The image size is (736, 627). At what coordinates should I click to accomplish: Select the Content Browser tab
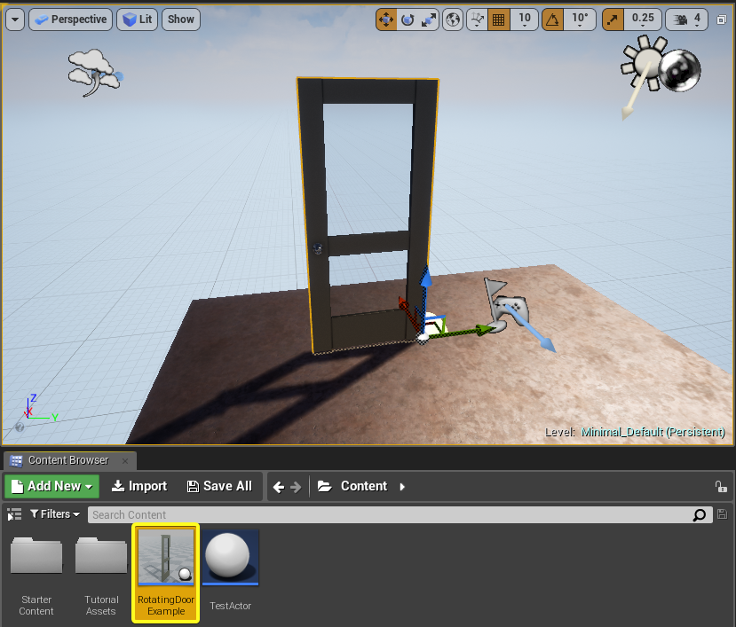tap(68, 460)
